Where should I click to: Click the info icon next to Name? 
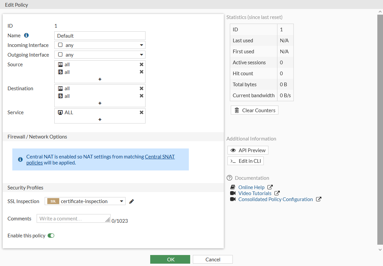pyautogui.click(x=26, y=35)
